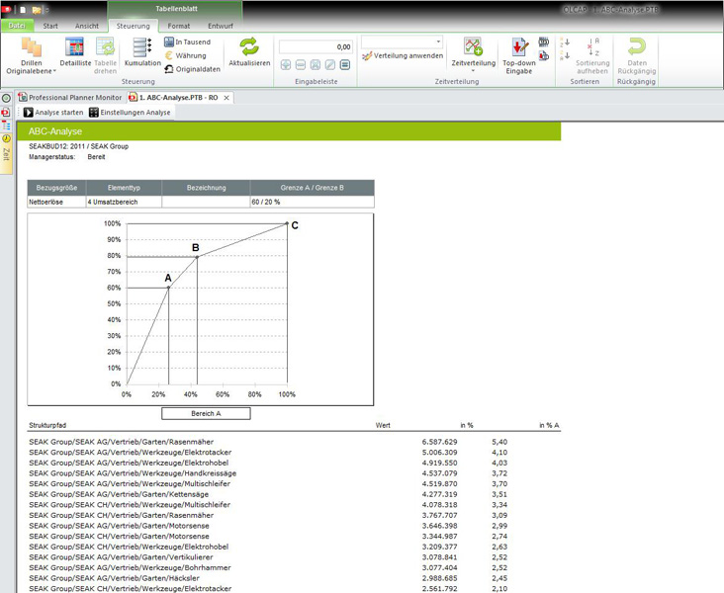Viewport: 724px width, 593px height.
Task: Close the ABC-Analyse.PTB document tab
Action: click(x=227, y=98)
